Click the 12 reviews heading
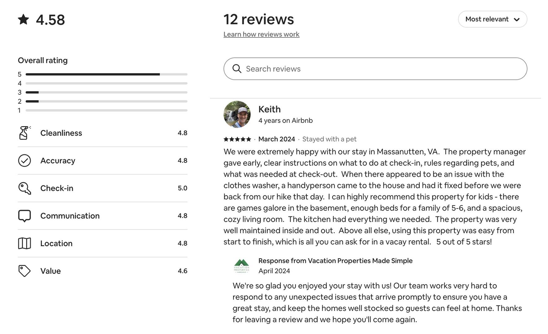 point(259,19)
